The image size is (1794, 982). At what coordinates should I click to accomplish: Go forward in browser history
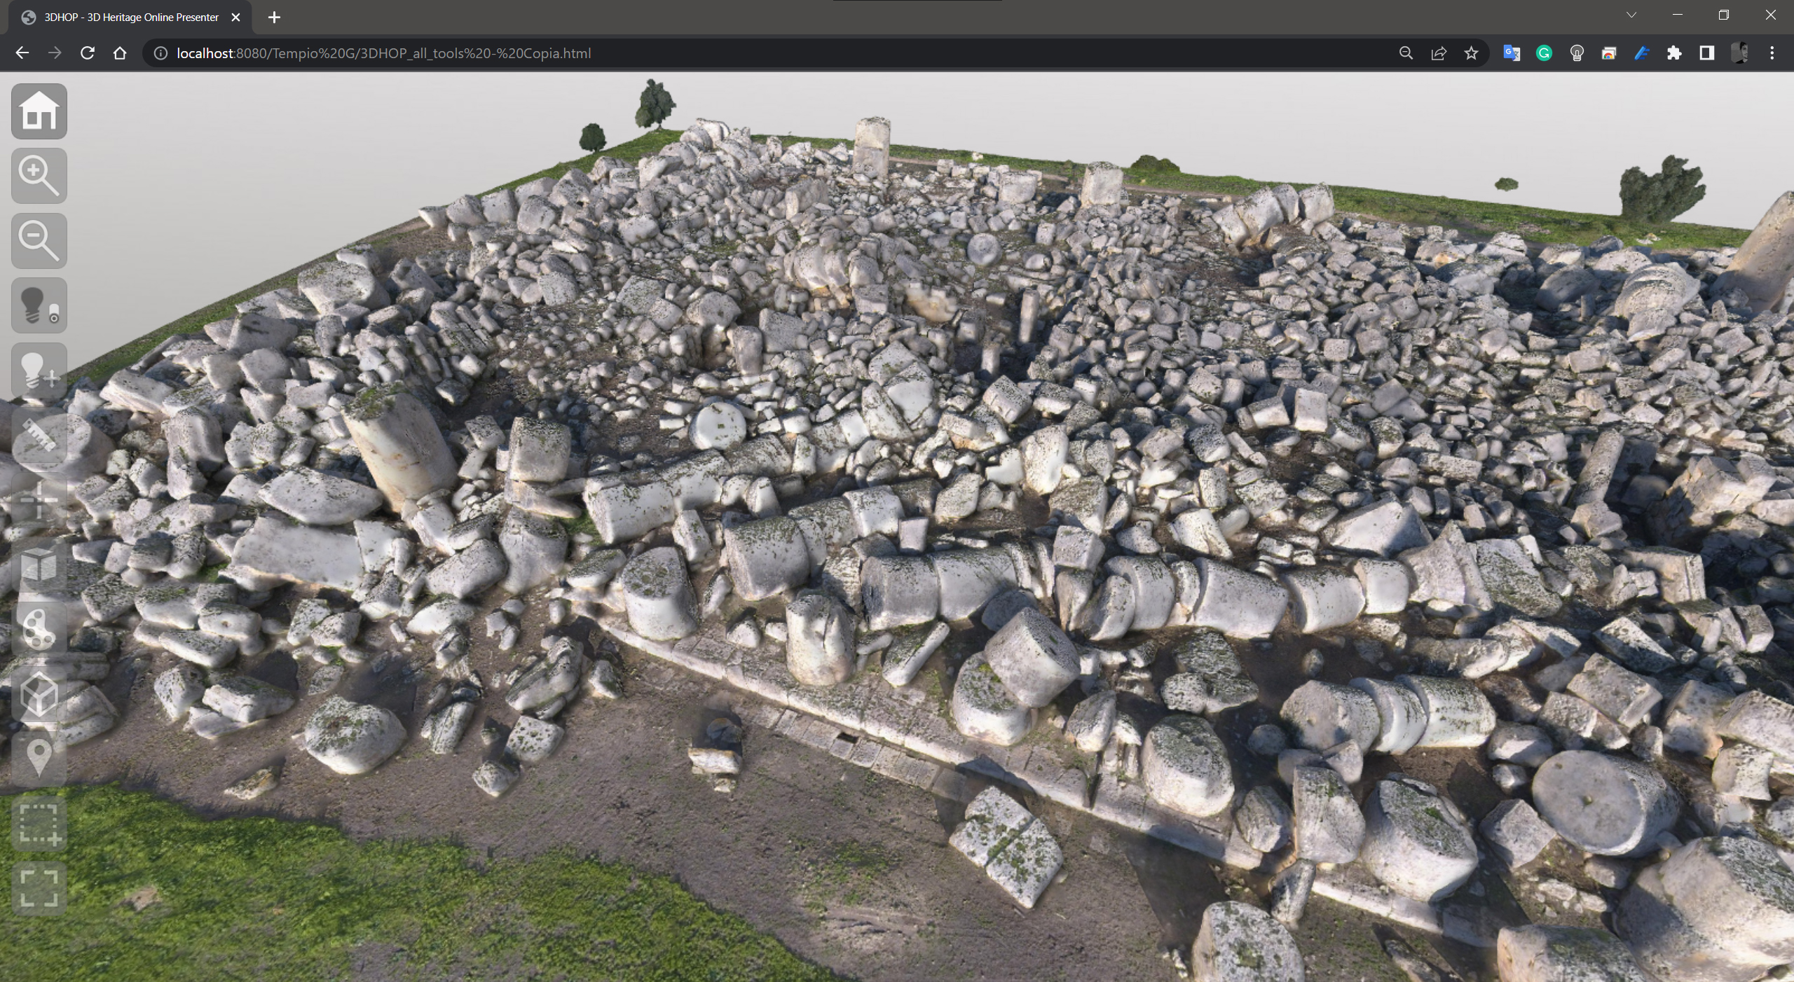click(x=55, y=53)
